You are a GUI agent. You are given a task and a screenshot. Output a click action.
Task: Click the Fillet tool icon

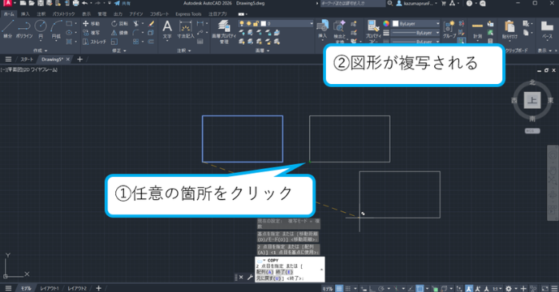(136, 33)
